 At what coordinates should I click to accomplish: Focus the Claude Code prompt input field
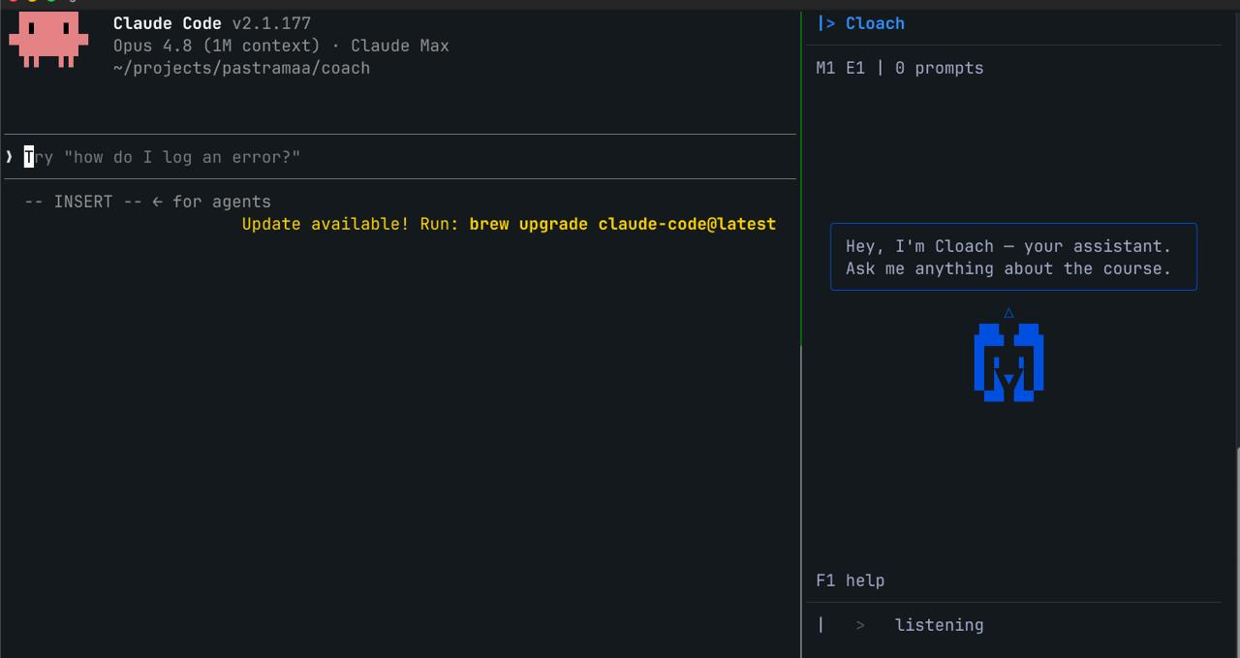(399, 157)
